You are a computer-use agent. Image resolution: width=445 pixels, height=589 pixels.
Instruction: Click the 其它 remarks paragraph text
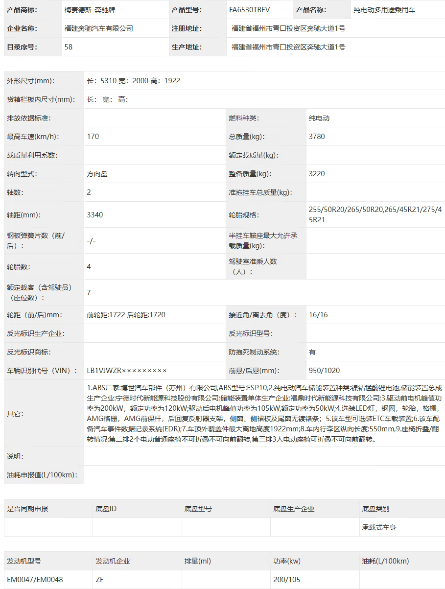264,414
